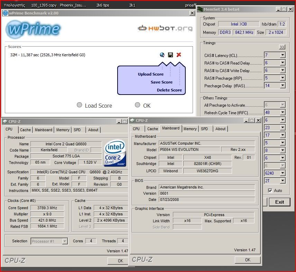Open the MemSet dropdown showing 23

[x=283, y=128]
